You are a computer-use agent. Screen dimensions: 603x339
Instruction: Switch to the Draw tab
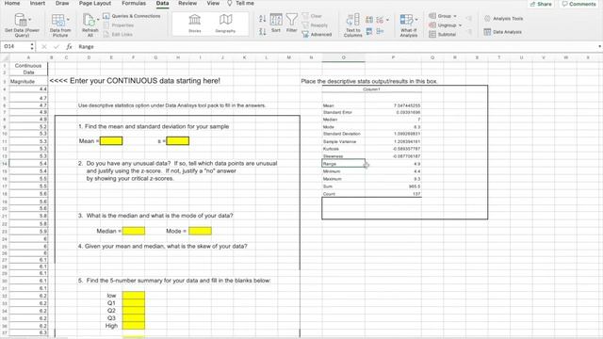coord(62,3)
